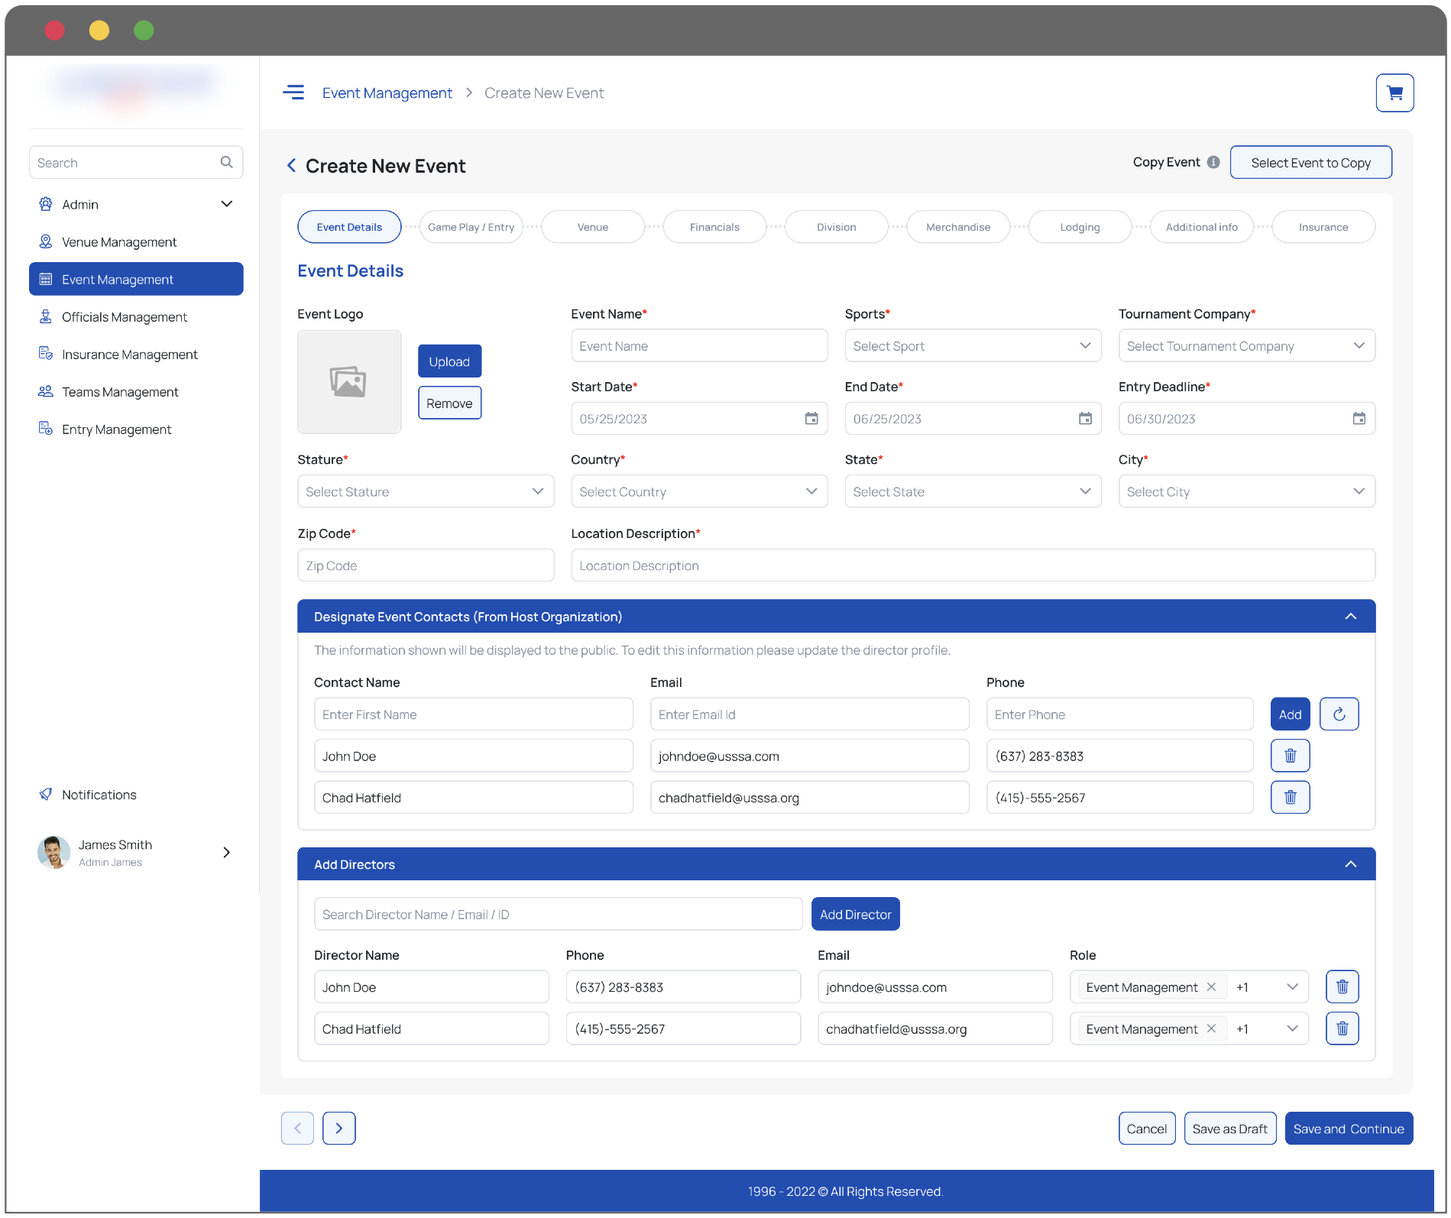
Task: Remove Event Management role tag for John Doe
Action: pyautogui.click(x=1211, y=986)
